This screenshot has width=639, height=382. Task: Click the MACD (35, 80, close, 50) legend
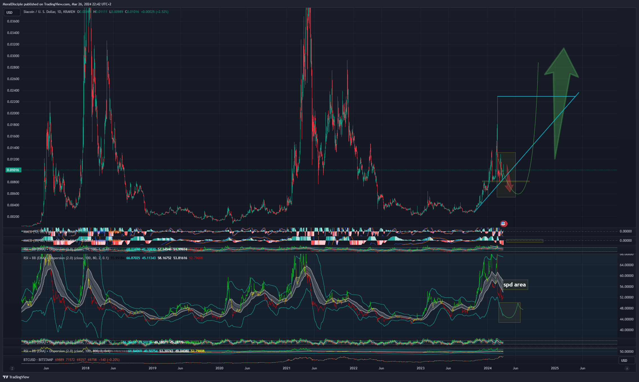pyautogui.click(x=51, y=241)
